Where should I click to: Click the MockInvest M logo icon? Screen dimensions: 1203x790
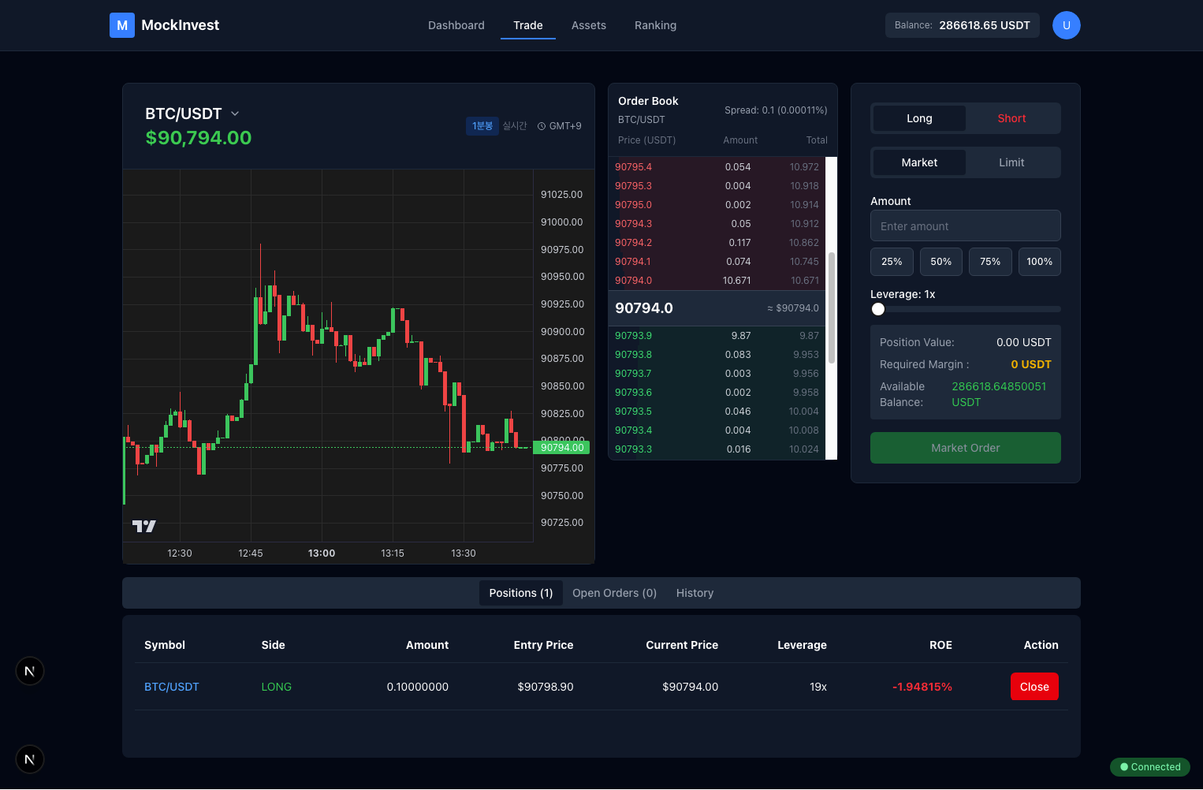(122, 25)
